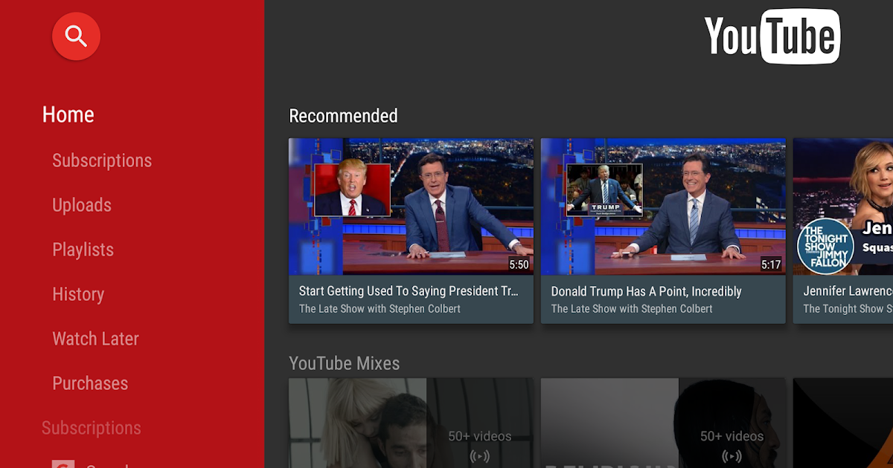Open the second YouTube Mix card
Viewport: 893px width, 468px height.
(x=663, y=423)
